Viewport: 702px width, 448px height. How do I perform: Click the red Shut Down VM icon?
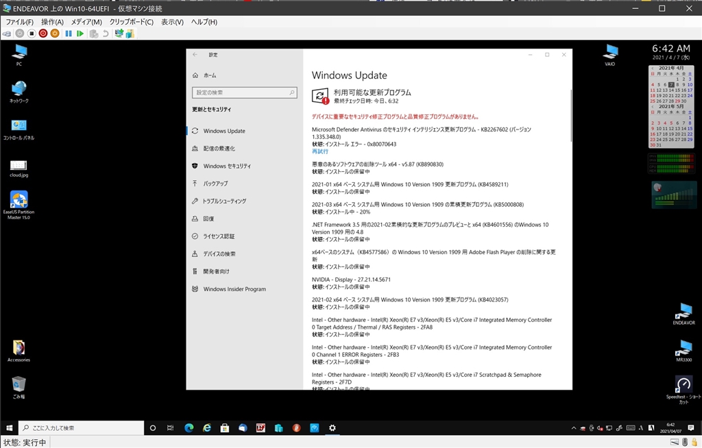[43, 34]
